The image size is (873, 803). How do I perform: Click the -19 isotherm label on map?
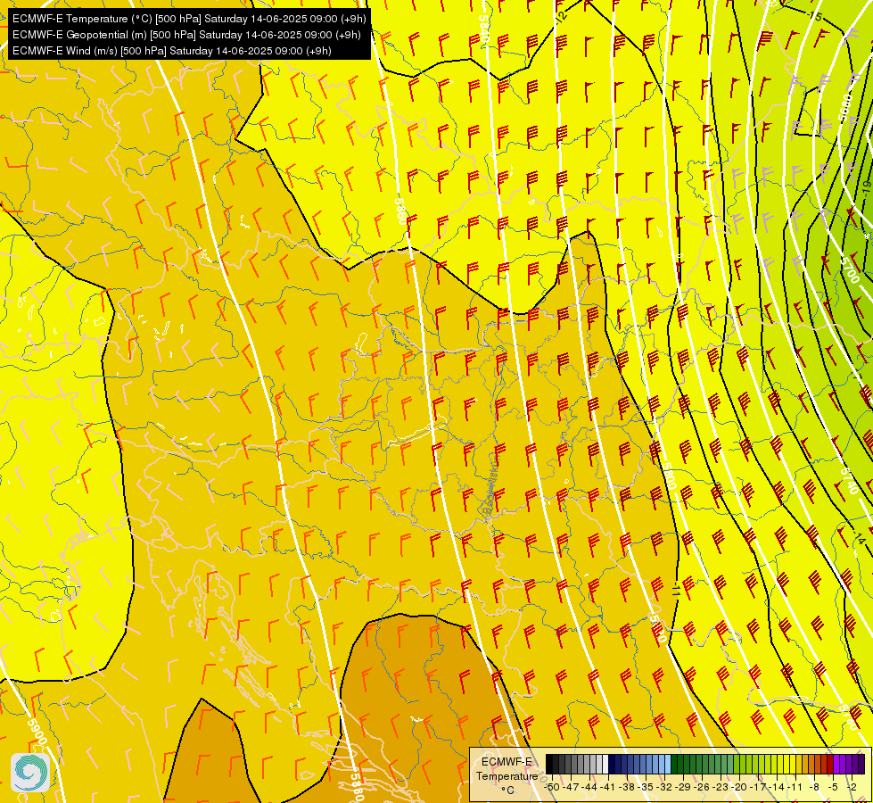pyautogui.click(x=867, y=187)
